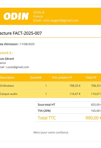Click the TVA (20%) label
101x148 pixels.
tap(44, 111)
